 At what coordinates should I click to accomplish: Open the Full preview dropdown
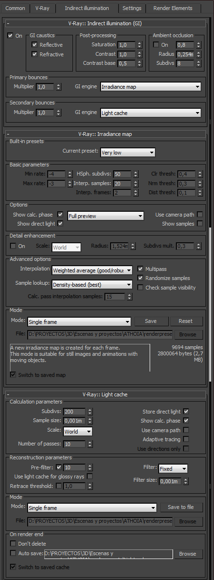coord(106,216)
